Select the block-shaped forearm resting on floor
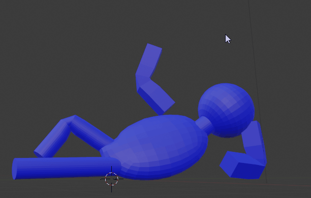This screenshot has width=311, height=198. tap(242, 165)
